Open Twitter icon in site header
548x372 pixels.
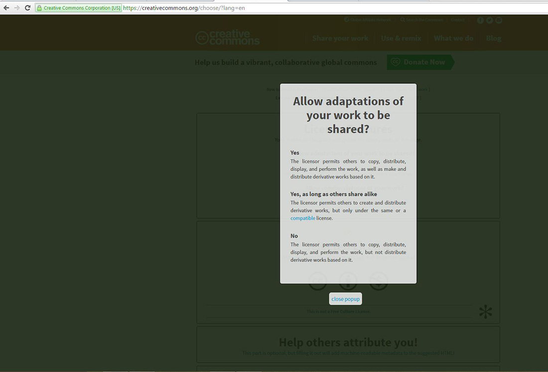[490, 20]
